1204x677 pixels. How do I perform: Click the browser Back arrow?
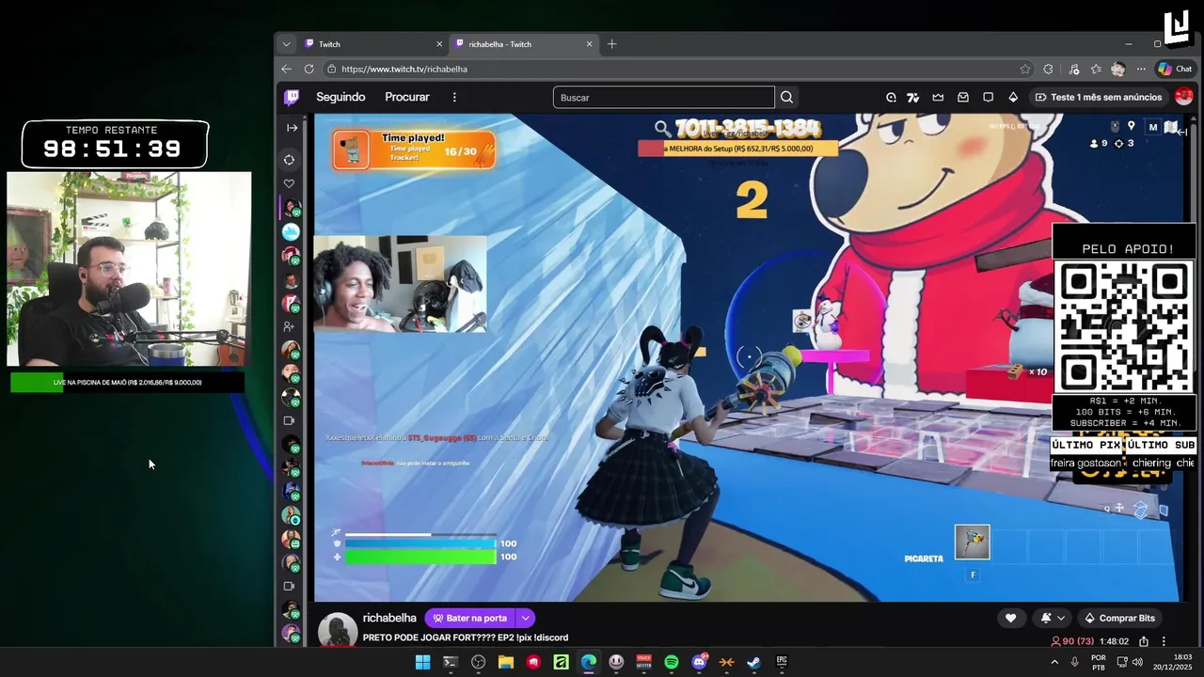287,69
